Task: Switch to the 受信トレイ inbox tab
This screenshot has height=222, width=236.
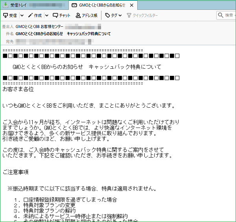Action: (x=35, y=5)
